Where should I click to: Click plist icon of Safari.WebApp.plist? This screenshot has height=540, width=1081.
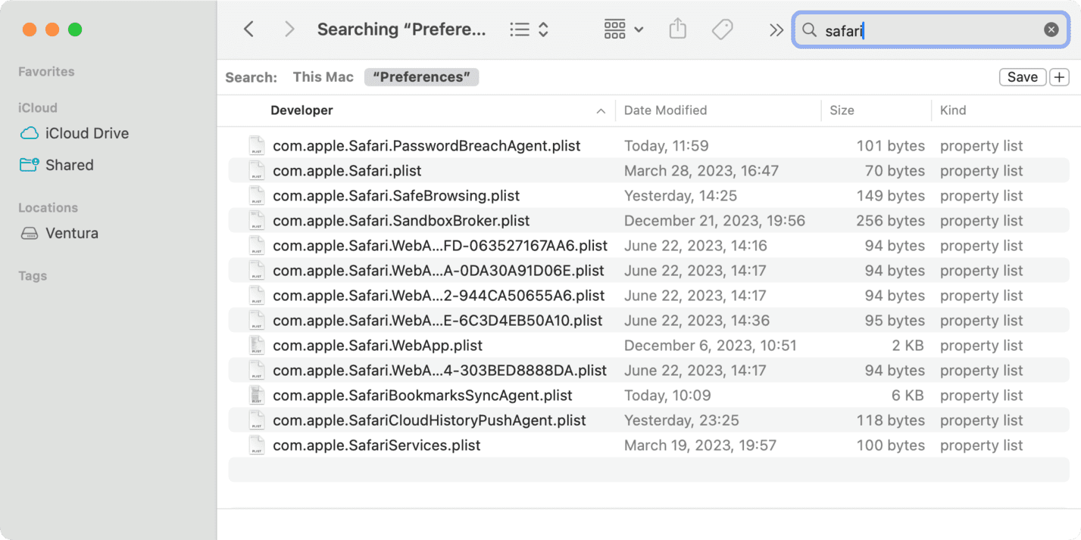(x=258, y=346)
